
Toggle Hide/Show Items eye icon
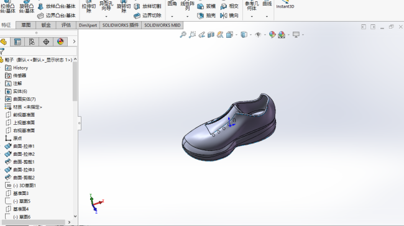click(x=258, y=35)
